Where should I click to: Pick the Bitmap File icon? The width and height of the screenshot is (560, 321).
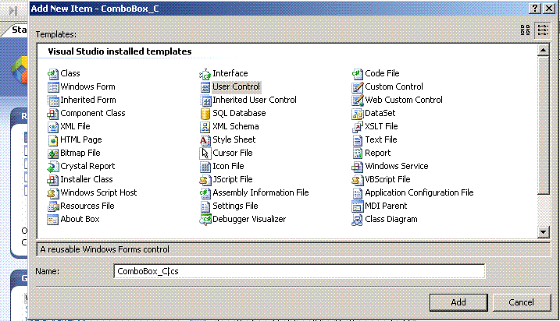[x=53, y=153]
